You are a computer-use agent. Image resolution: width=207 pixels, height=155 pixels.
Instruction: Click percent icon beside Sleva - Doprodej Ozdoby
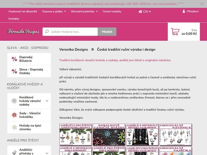(15, 71)
